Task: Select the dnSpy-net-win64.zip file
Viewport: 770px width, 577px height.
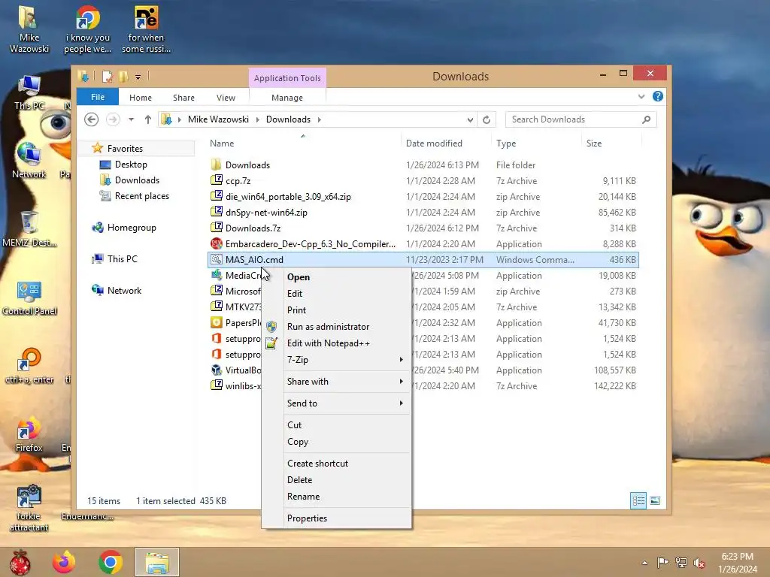Action: pyautogui.click(x=423, y=213)
